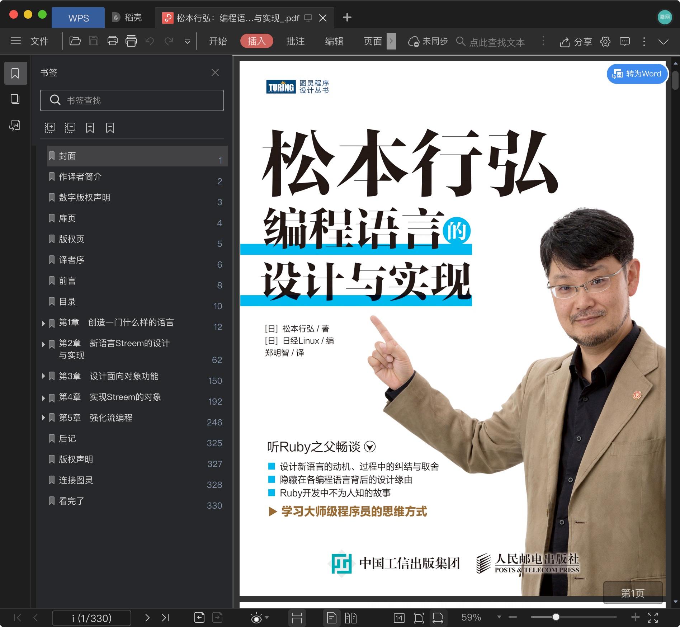680x627 pixels.
Task: Switch to the 开始 ribbon tab
Action: [218, 41]
